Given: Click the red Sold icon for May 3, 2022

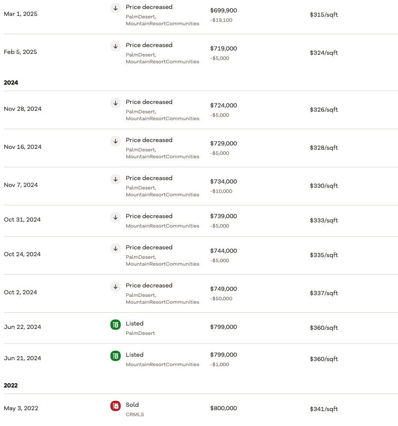Looking at the screenshot, I should pyautogui.click(x=116, y=406).
